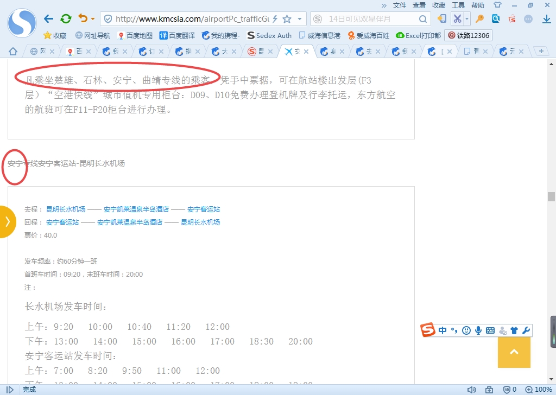Open the 帮助 menu
The width and height of the screenshot is (556, 395).
tap(478, 5)
